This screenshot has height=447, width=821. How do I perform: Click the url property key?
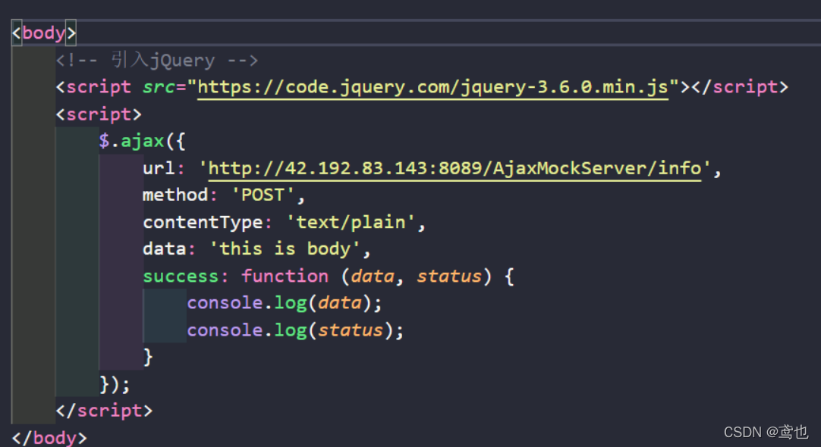(x=159, y=168)
